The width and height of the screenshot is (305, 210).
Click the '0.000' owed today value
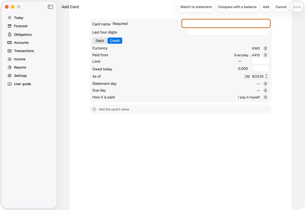coord(243,69)
